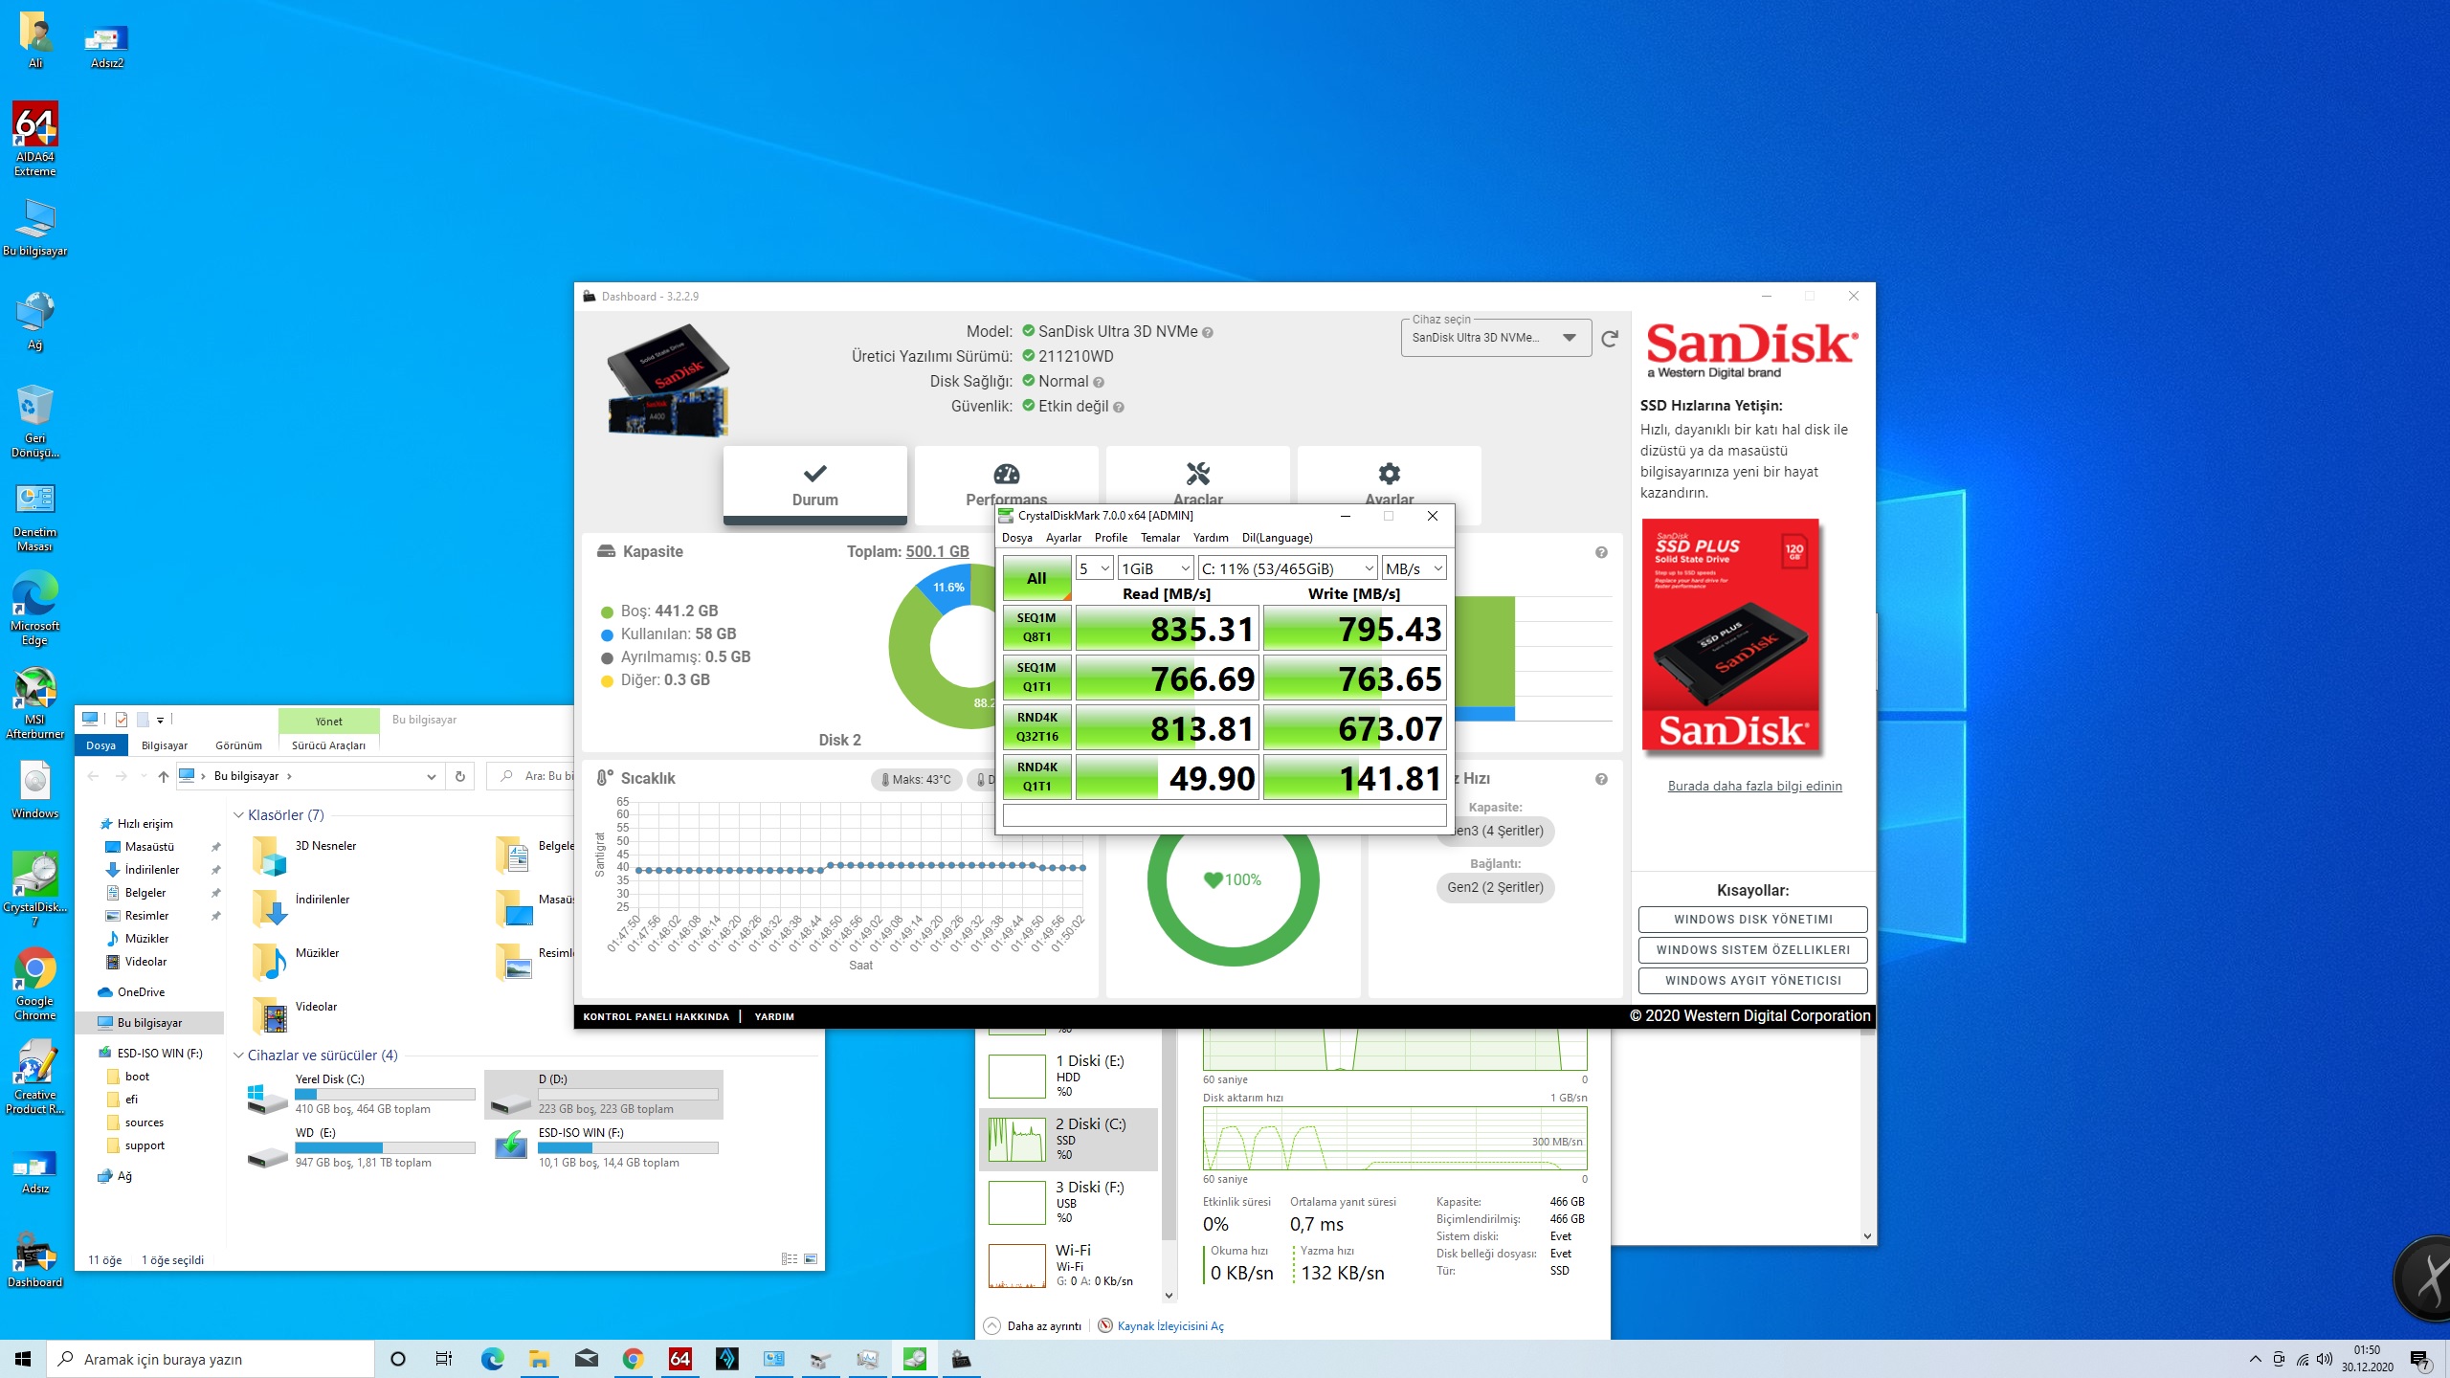The height and width of the screenshot is (1378, 2450).
Task: Go up one folder in File Explorer
Action: point(163,776)
